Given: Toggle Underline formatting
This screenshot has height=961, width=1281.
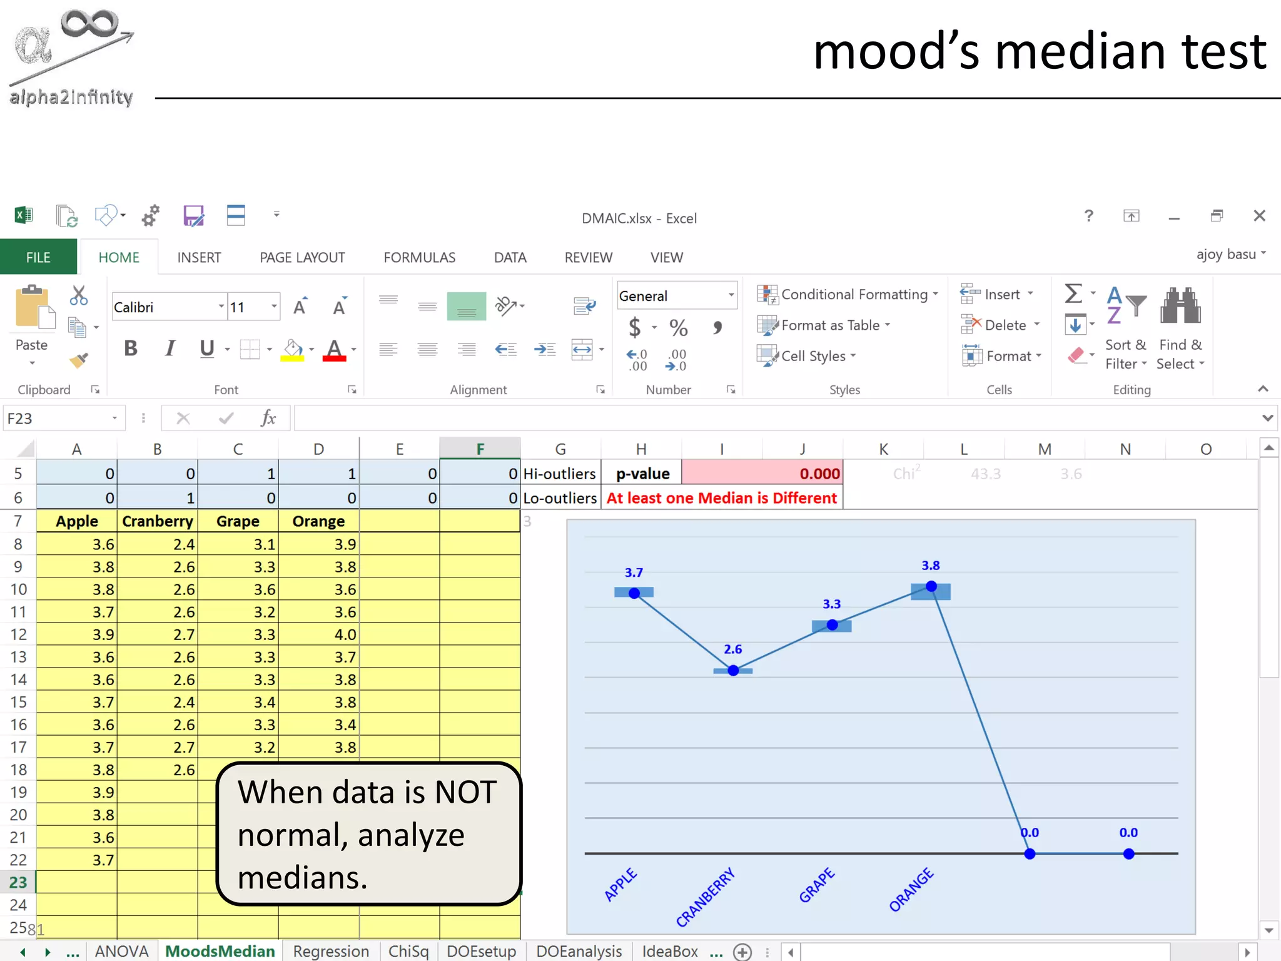Looking at the screenshot, I should coord(207,348).
